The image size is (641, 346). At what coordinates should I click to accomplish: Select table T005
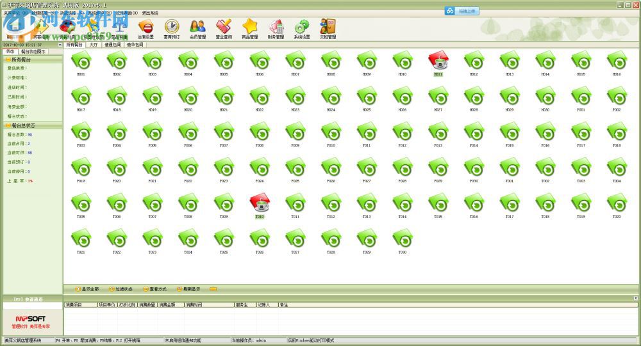tap(81, 206)
